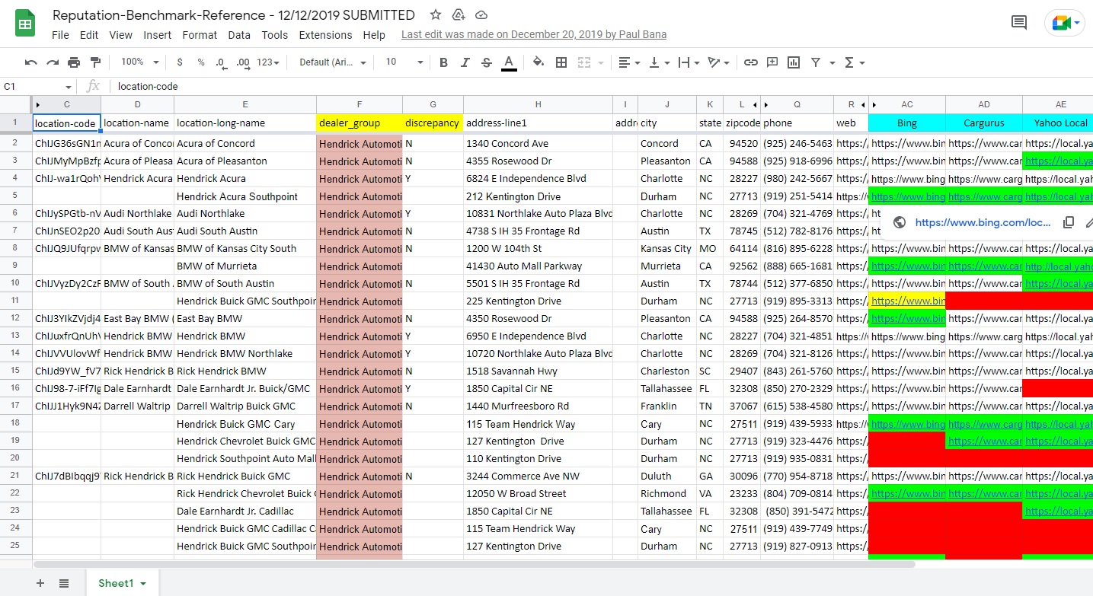Print the spreadsheet
The image size is (1093, 596).
74,62
